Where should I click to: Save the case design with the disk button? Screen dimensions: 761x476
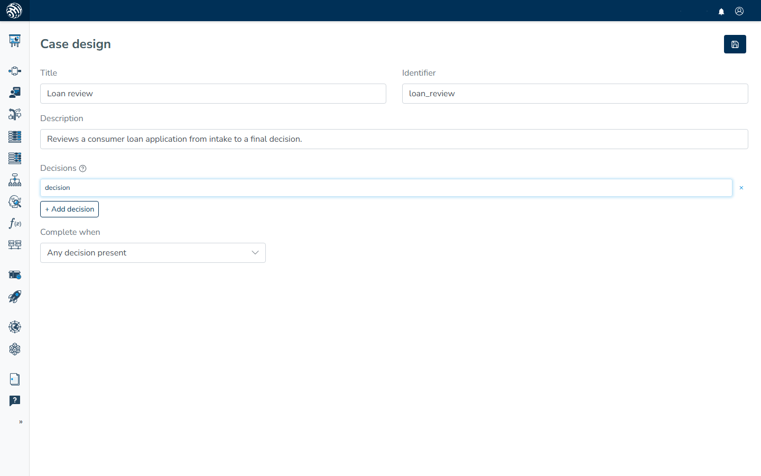735,44
